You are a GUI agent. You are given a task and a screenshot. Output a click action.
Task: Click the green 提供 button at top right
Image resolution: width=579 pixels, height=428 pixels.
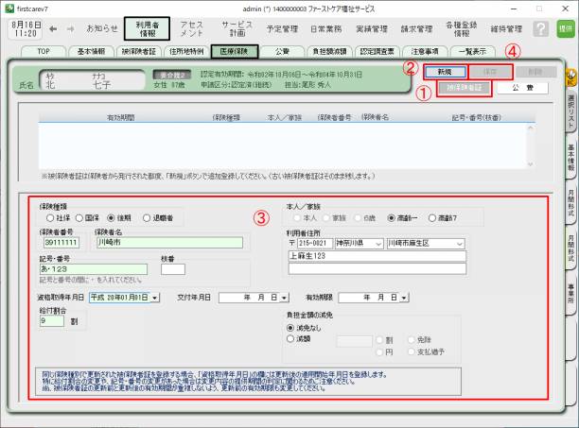point(566,29)
